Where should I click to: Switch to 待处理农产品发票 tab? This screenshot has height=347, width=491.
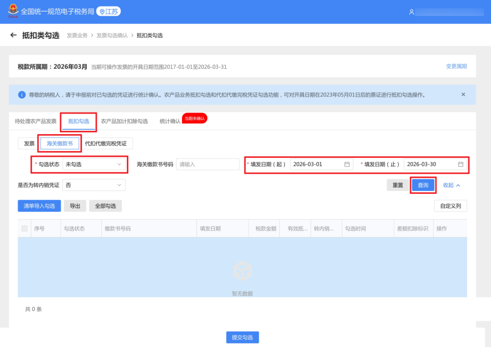tap(36, 121)
